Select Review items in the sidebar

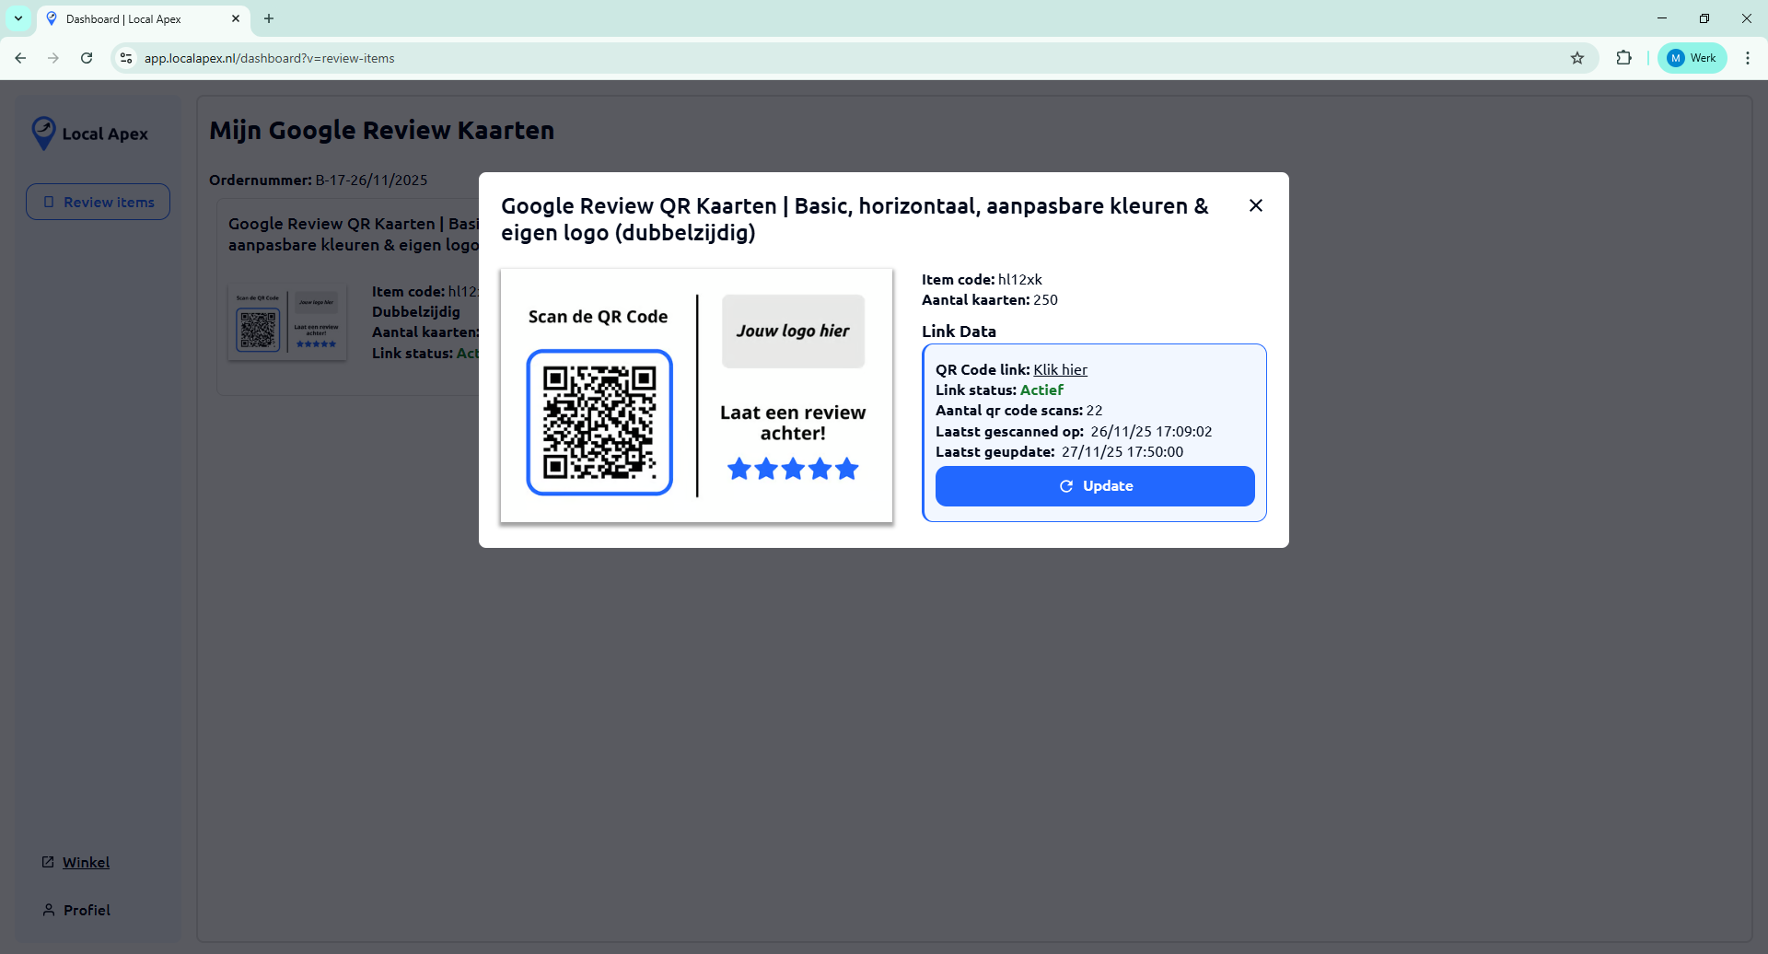[x=98, y=201]
